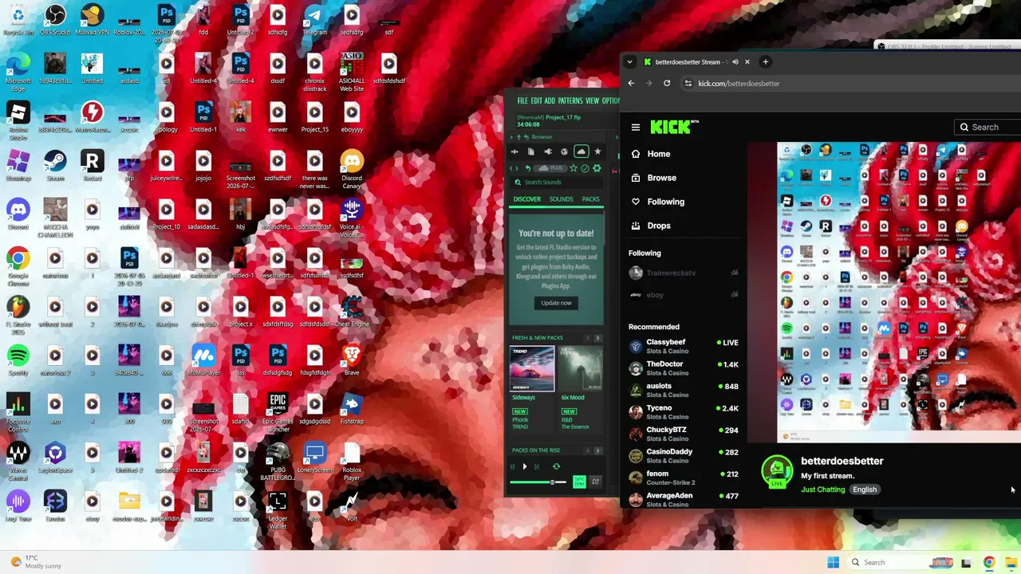Open AverageAden recommended channel

pyautogui.click(x=684, y=499)
